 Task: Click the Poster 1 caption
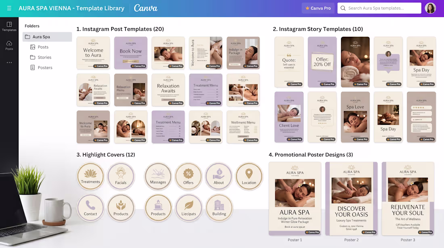tap(295, 240)
